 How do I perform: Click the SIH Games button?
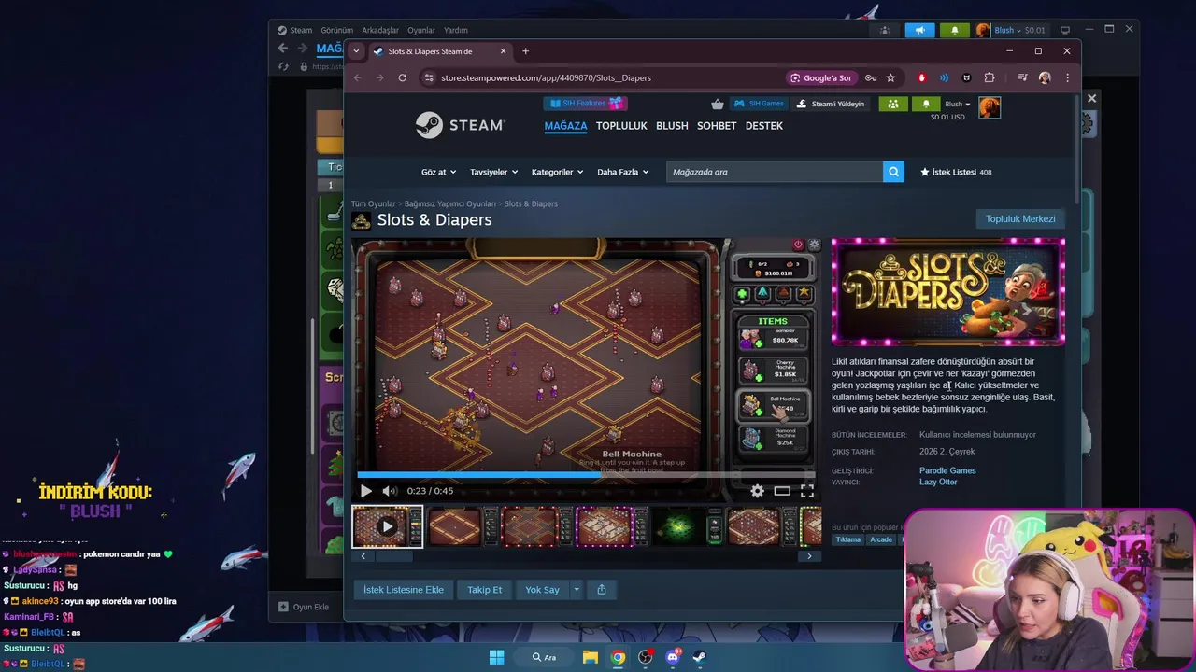(759, 104)
